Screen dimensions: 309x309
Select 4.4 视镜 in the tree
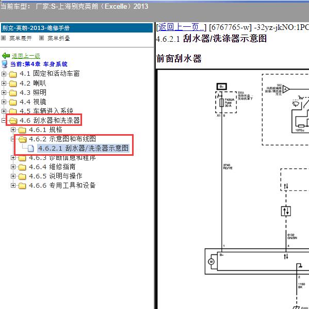coord(33,102)
